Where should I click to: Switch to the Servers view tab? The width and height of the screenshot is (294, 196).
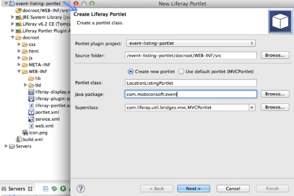pyautogui.click(x=17, y=189)
